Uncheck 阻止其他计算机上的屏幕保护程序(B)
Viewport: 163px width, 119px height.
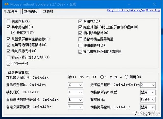tap(80, 27)
